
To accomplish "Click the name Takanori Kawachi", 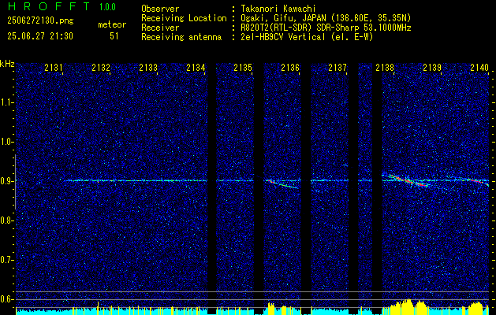I will pos(277,9).
